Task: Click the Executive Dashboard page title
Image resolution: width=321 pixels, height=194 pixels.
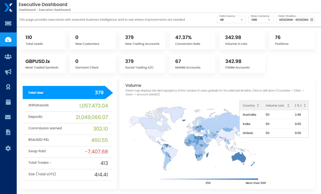Action: [x=43, y=4]
